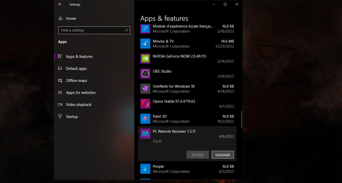This screenshot has height=183, width=342.
Task: Select the OBS Studio icon
Action: tap(145, 74)
